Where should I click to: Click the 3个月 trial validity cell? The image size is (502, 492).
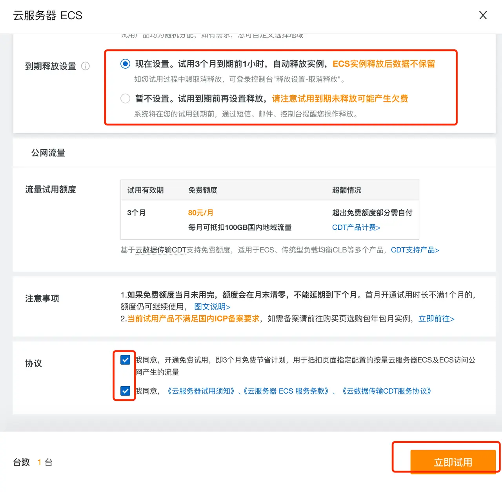(136, 212)
